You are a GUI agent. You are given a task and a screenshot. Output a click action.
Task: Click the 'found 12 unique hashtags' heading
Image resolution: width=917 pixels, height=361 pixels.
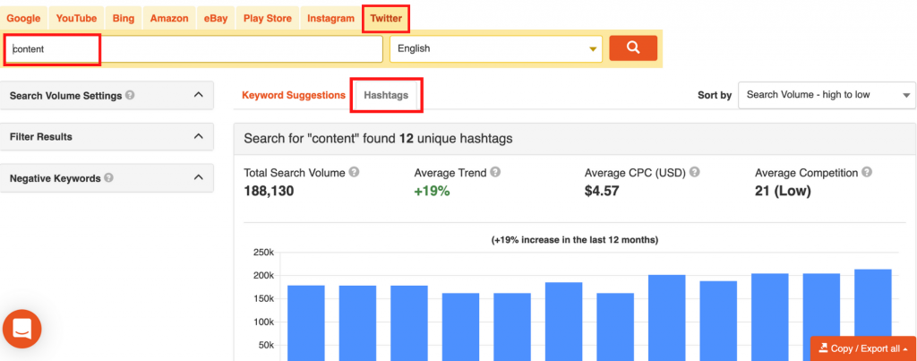pos(379,139)
